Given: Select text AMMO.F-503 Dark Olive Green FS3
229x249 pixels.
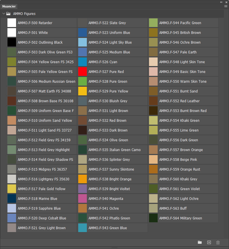Looking at the screenshot, I should pyautogui.click(x=45, y=52).
